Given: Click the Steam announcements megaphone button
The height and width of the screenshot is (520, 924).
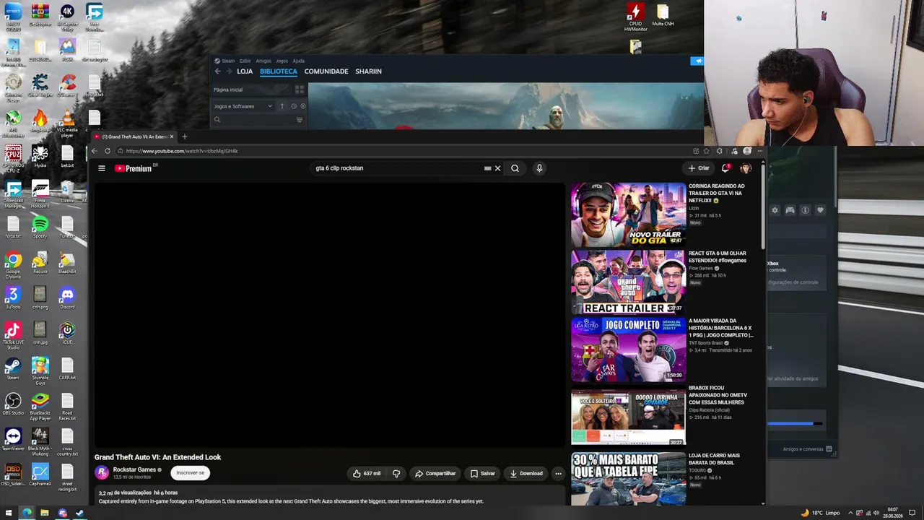Looking at the screenshot, I should (x=697, y=61).
